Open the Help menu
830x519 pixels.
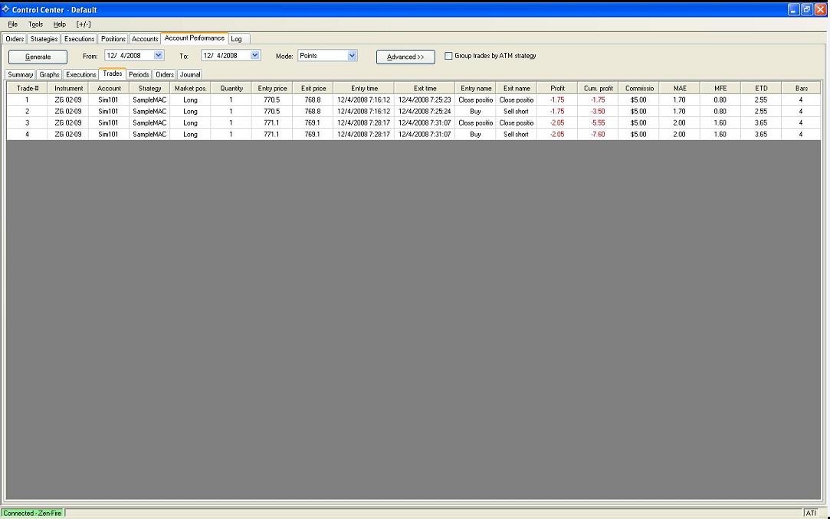click(x=59, y=24)
